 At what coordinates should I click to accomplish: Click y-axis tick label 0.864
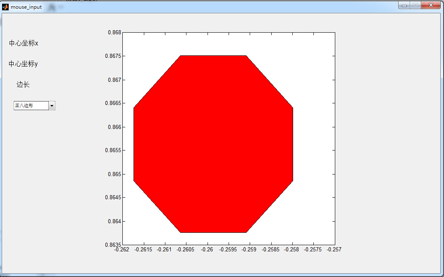115,221
